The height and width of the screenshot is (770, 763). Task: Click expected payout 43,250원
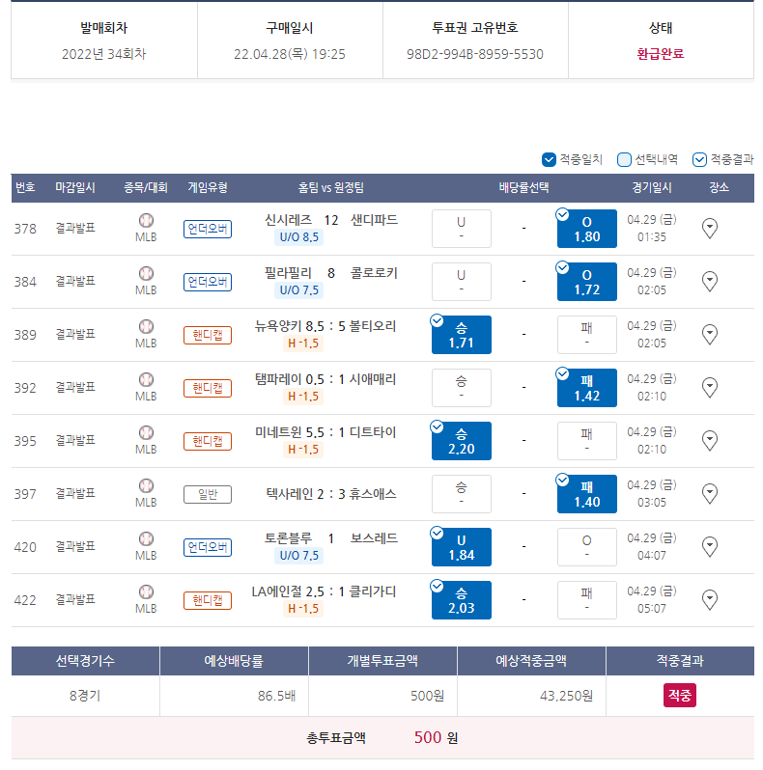click(566, 696)
